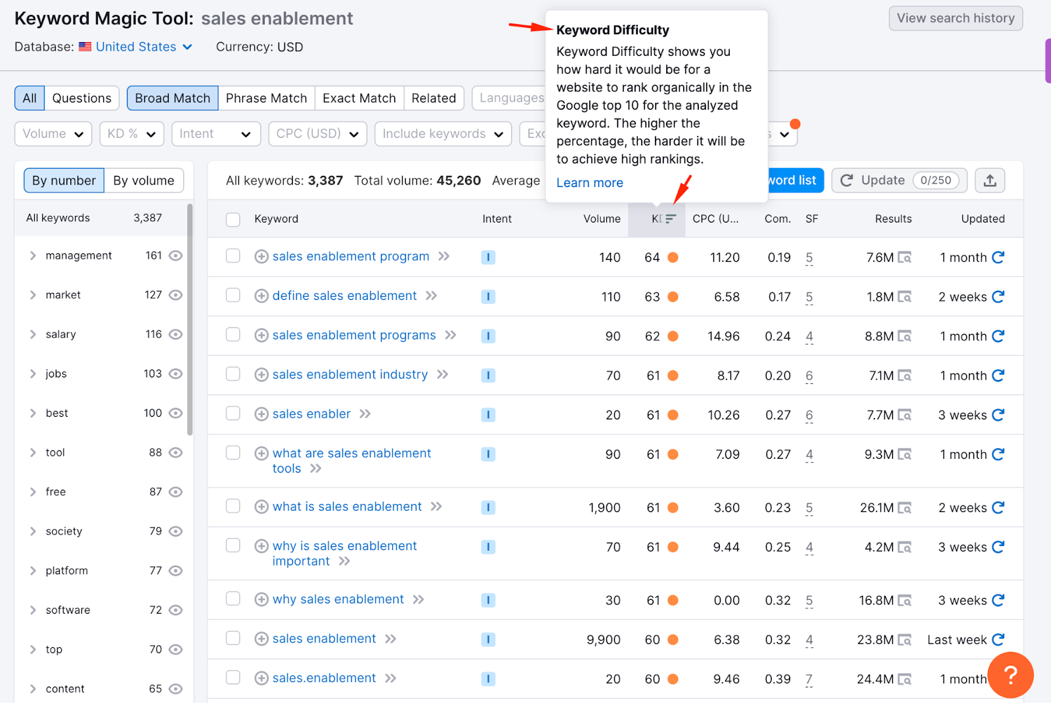Image resolution: width=1051 pixels, height=703 pixels.
Task: Click the View search history button
Action: pyautogui.click(x=955, y=18)
